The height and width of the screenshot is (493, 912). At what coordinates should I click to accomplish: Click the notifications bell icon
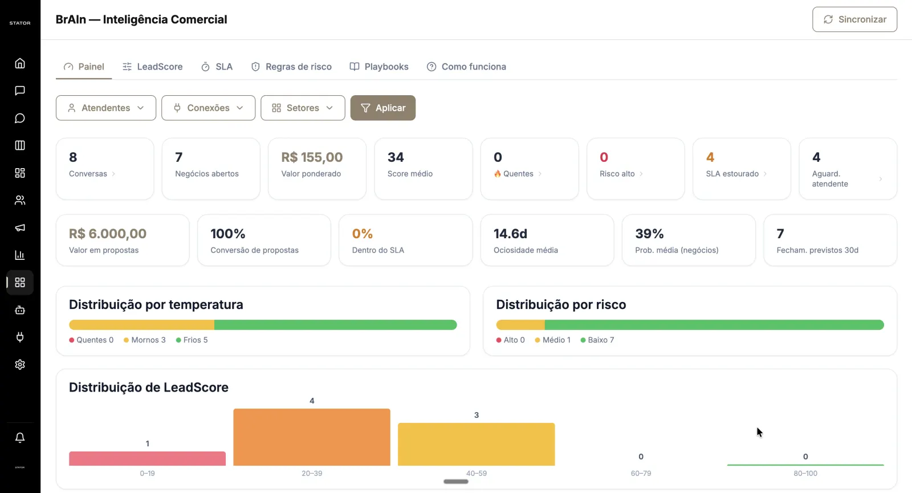pyautogui.click(x=20, y=438)
